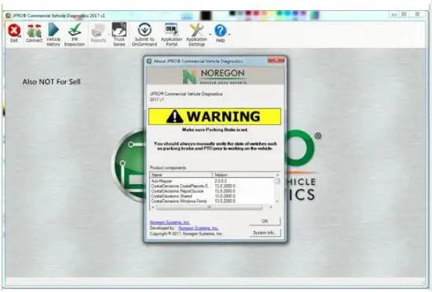Viewport: 432px width, 292px height.
Task: Sort components by the Name column header
Action: pyautogui.click(x=181, y=175)
